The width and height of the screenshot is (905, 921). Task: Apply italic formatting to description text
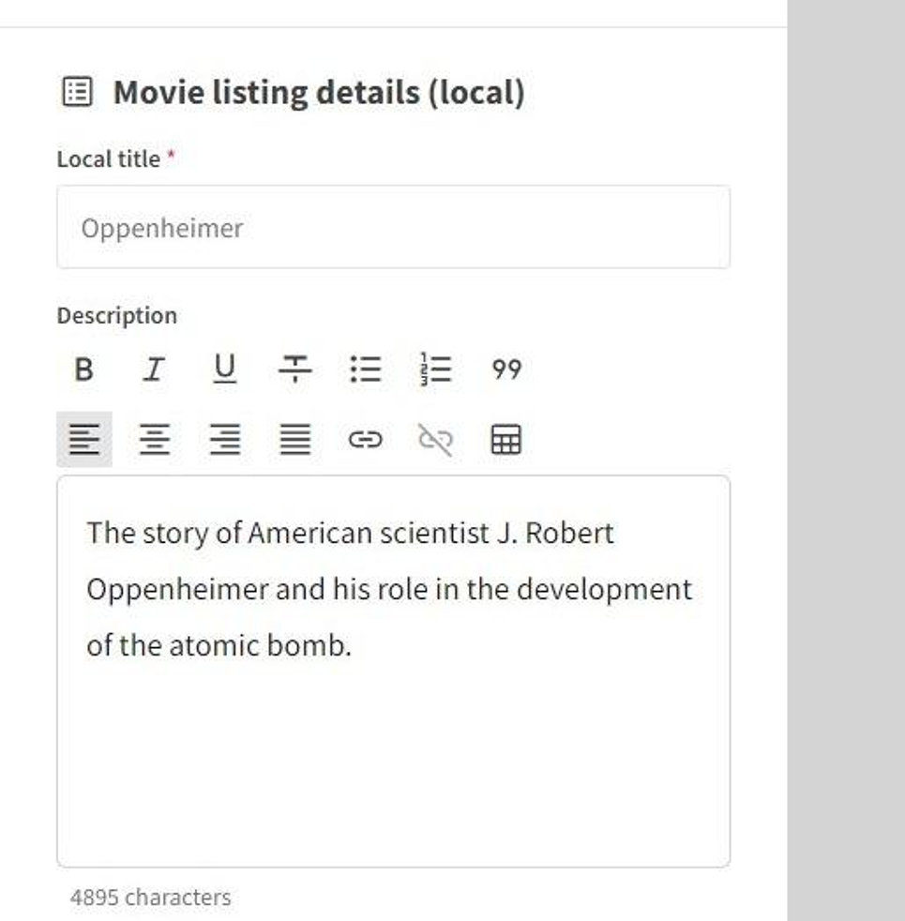(154, 370)
